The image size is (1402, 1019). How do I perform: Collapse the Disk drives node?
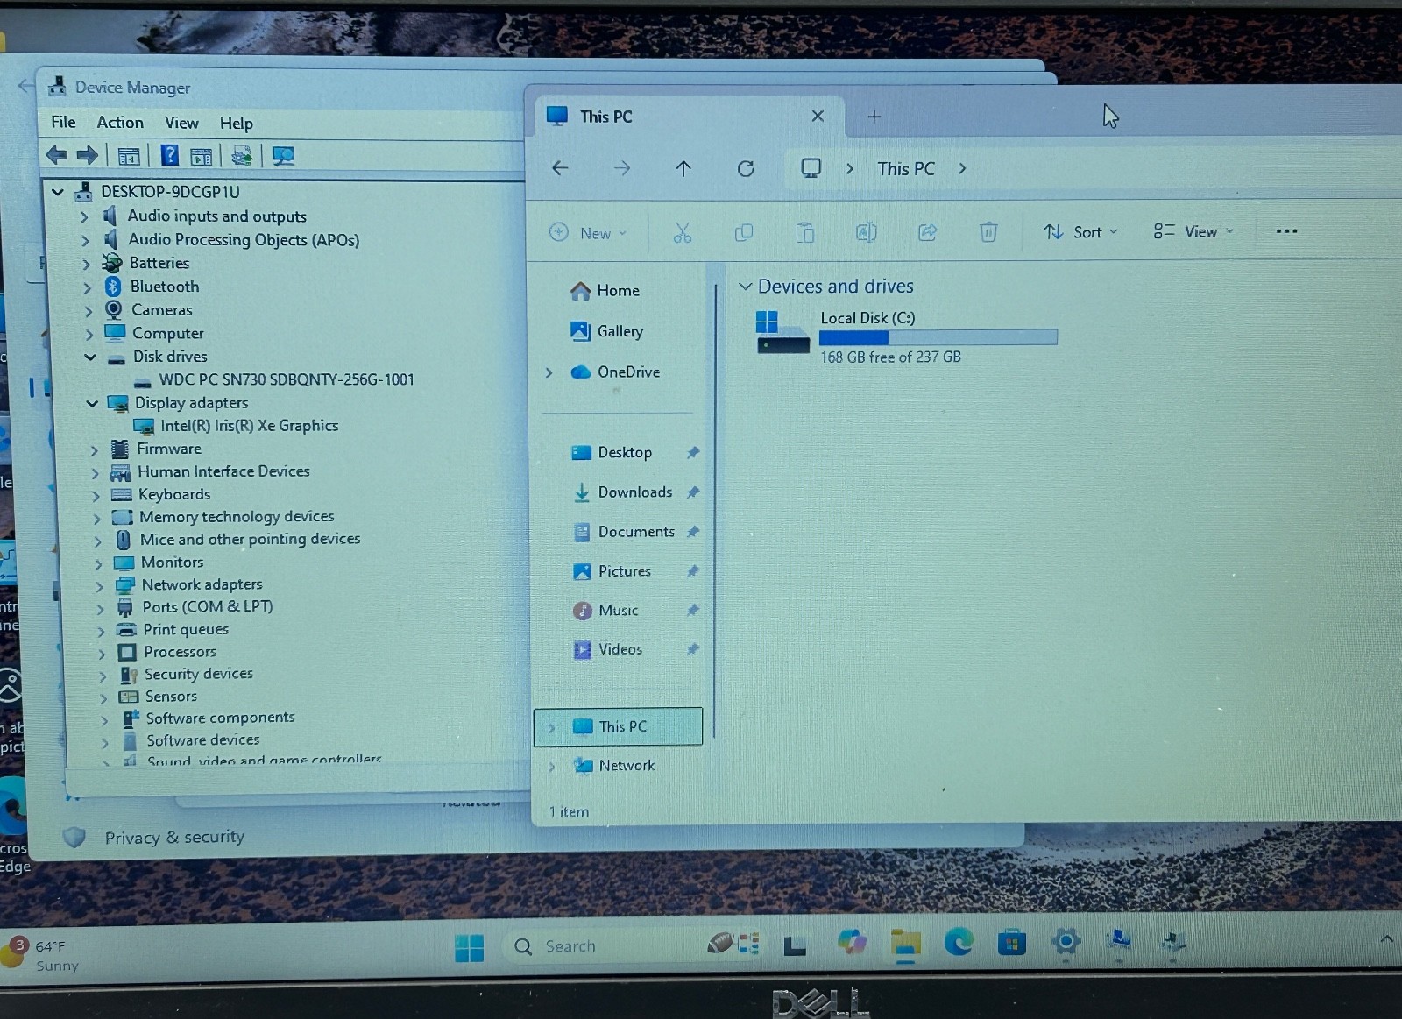(x=90, y=357)
